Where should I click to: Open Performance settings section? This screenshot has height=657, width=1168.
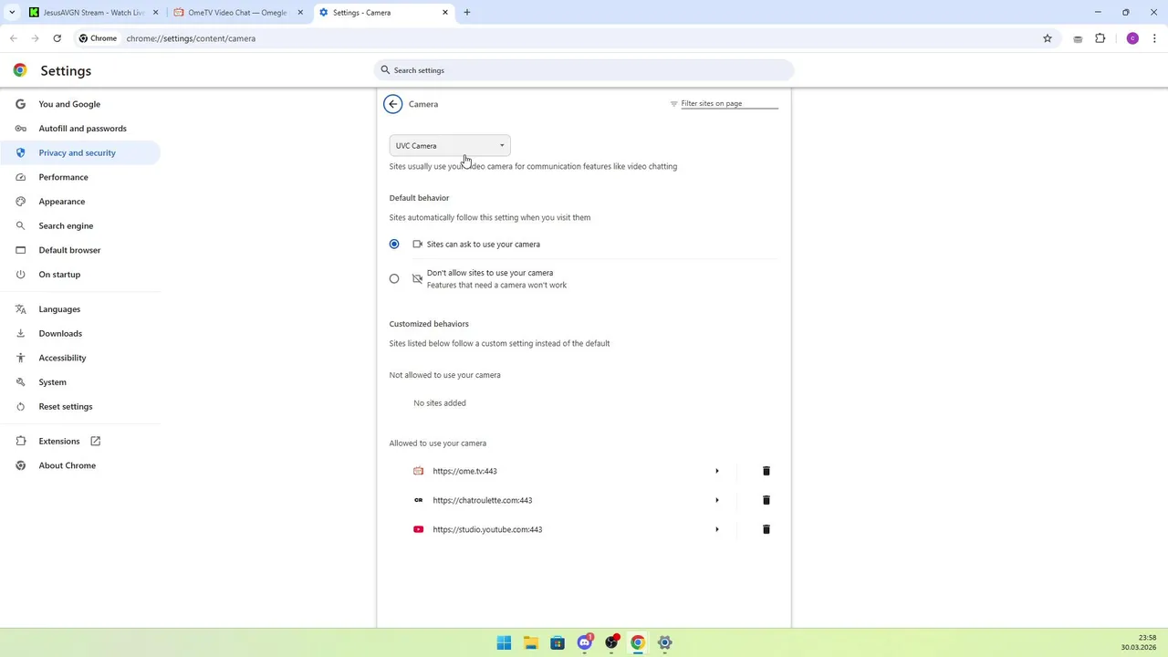(x=63, y=177)
